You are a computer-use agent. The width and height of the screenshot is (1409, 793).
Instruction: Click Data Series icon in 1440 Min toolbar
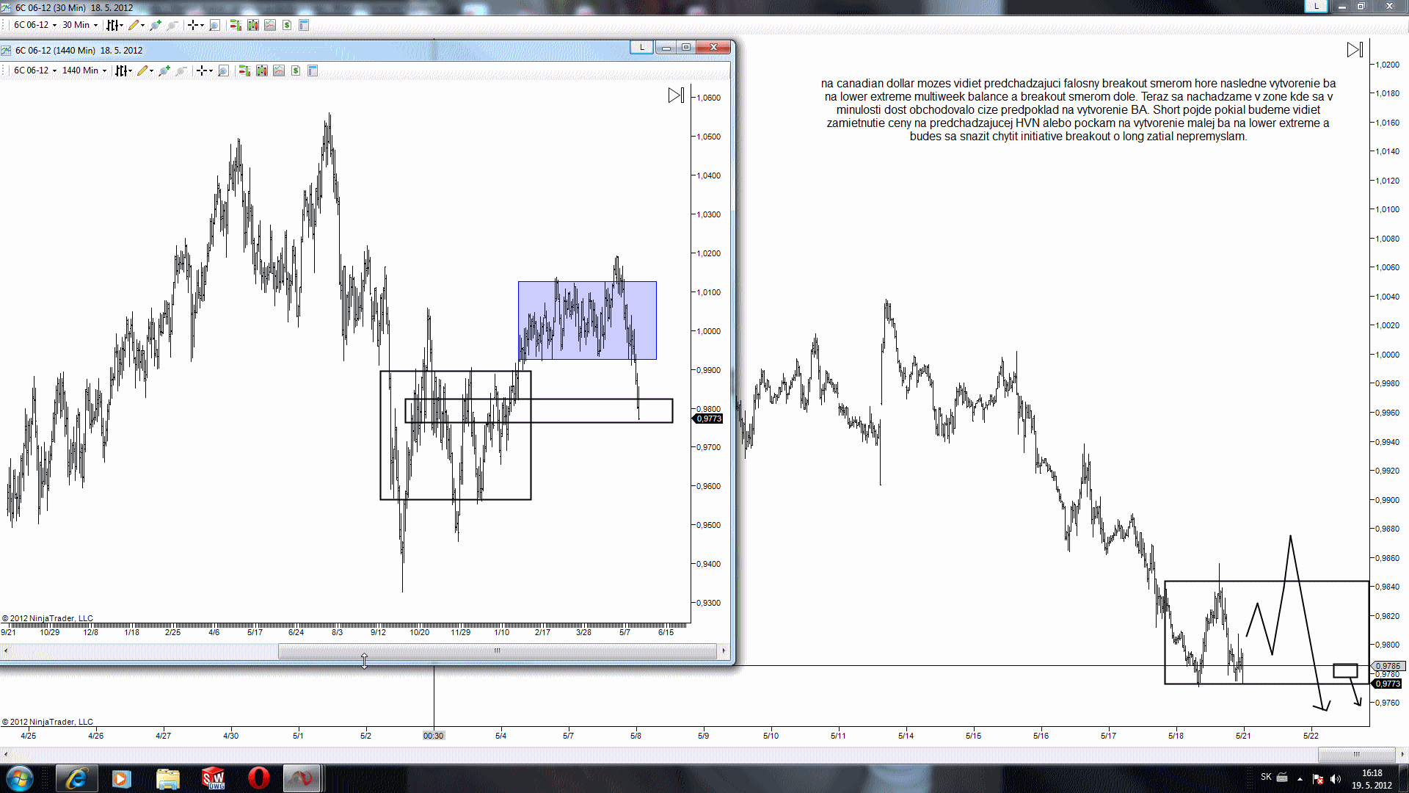(x=262, y=70)
